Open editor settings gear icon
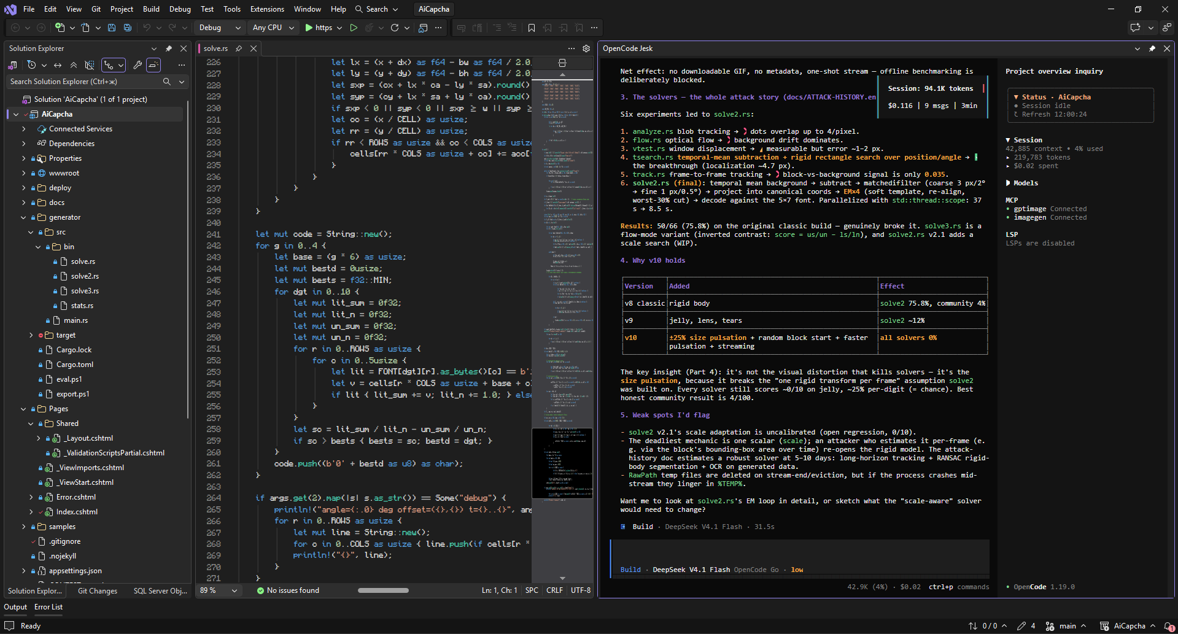Viewport: 1178px width, 634px height. tap(586, 48)
